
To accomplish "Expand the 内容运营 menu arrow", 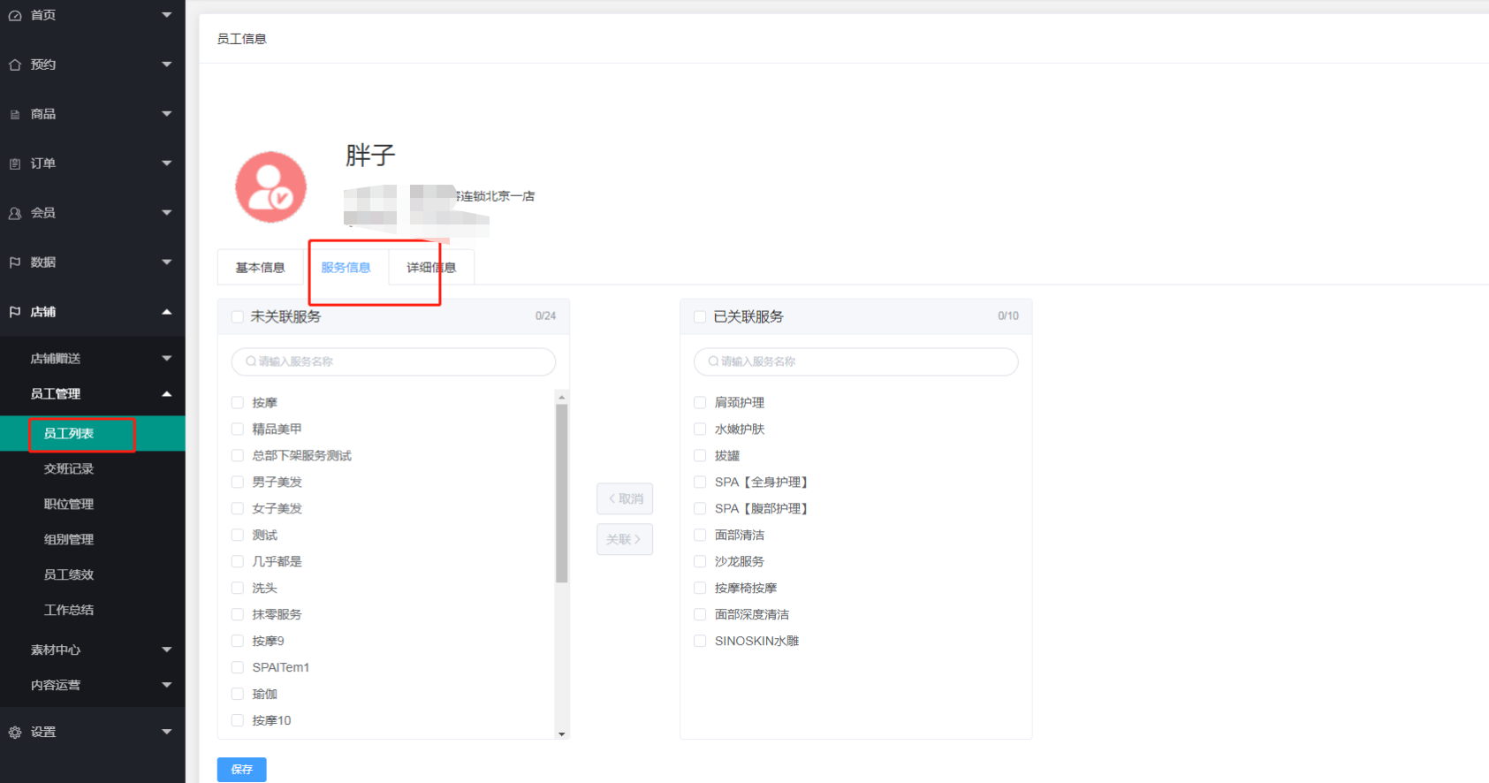I will [x=167, y=685].
